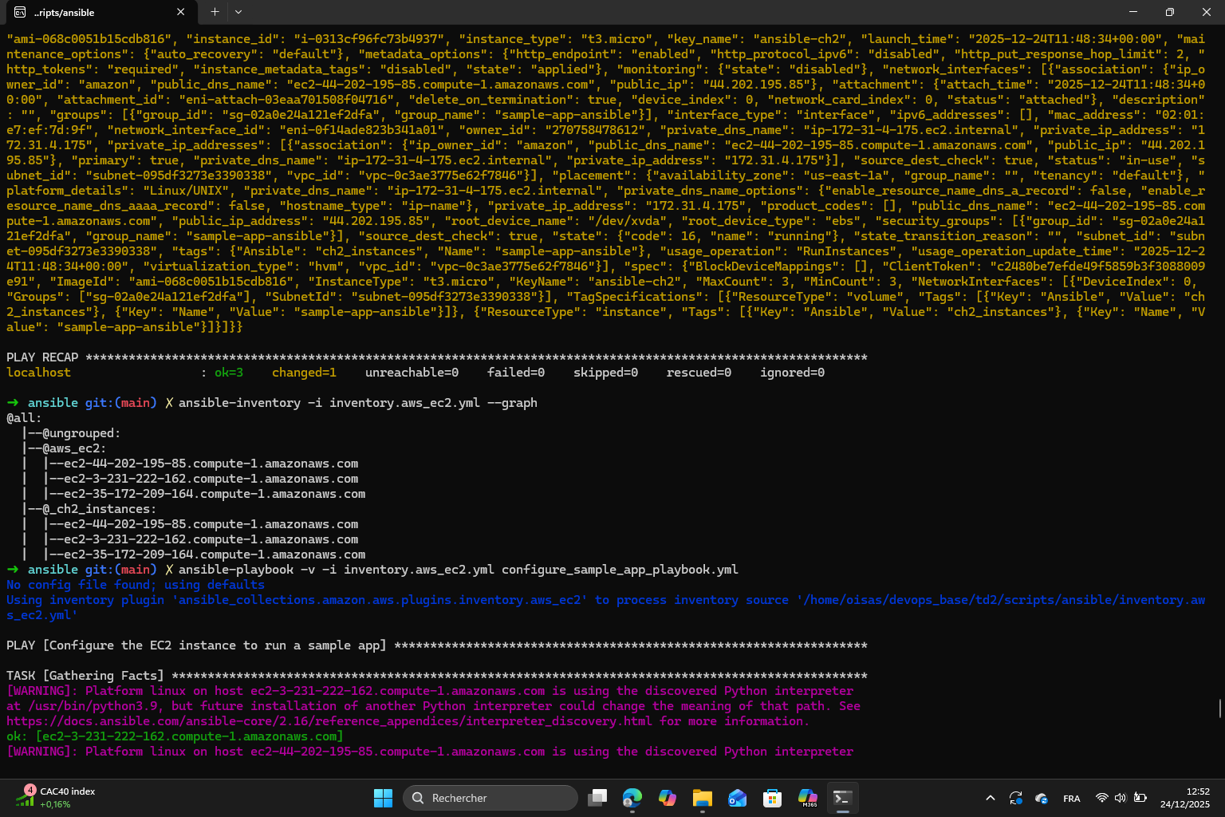Close the ..ripts/ansible tab
Screen dimensions: 1225x817
click(x=181, y=12)
